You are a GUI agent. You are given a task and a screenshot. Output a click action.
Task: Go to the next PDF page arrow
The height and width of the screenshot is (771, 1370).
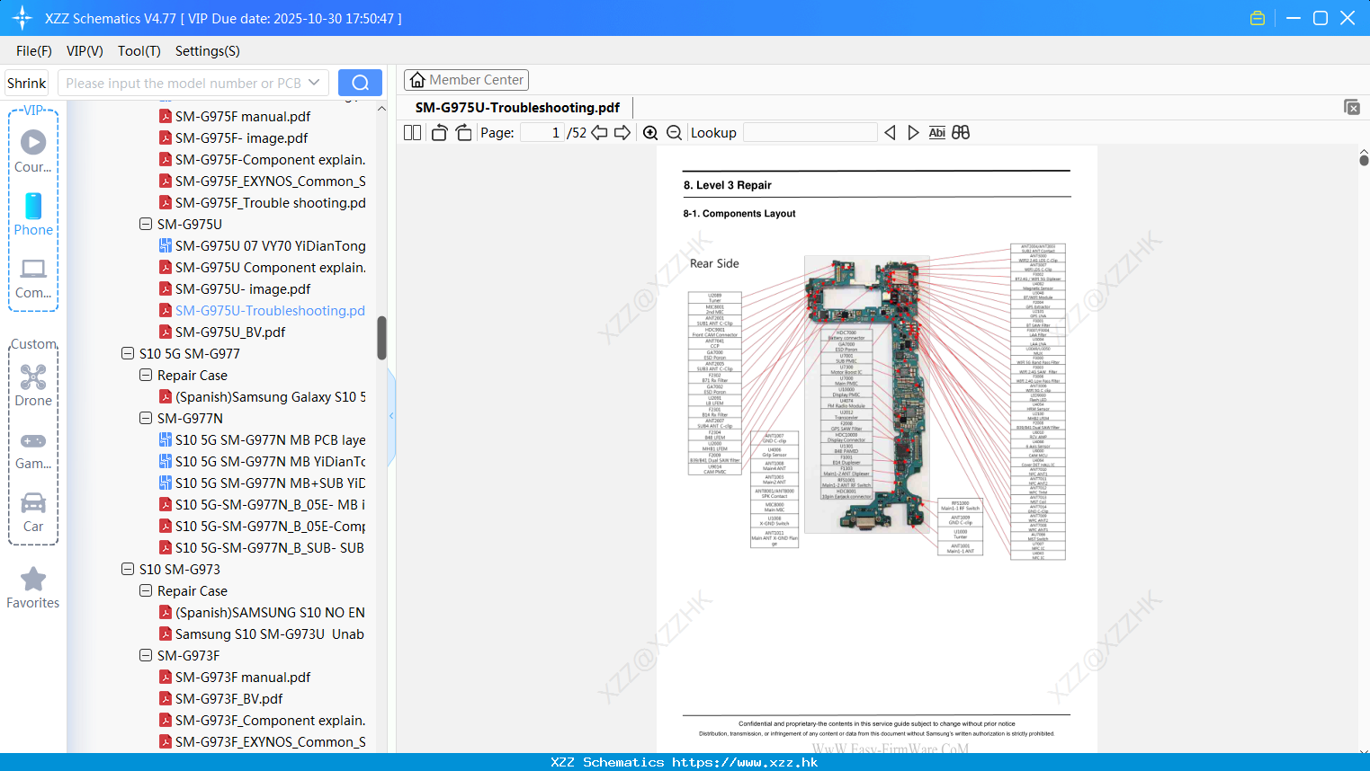pos(622,132)
